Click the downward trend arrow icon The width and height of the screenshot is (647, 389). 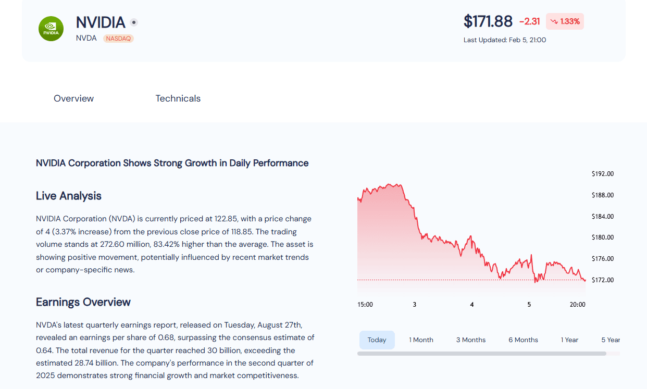pyautogui.click(x=554, y=22)
